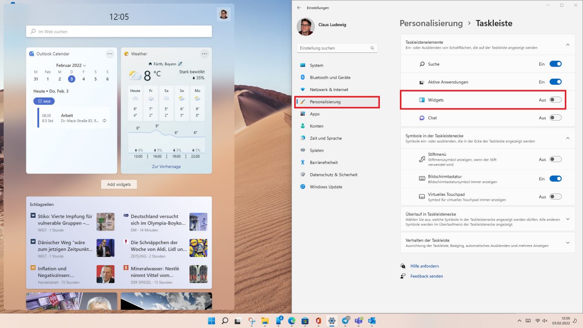
Task: Launch Snipping Tool from taskbar
Action: pos(251,321)
